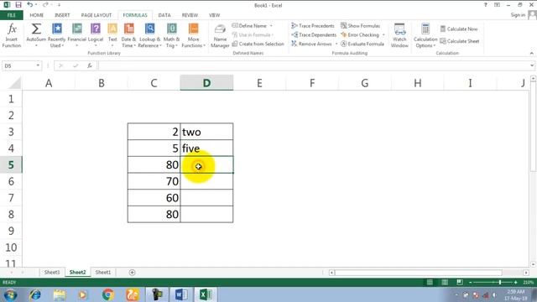The width and height of the screenshot is (537, 302).
Task: Click Trace Dependents
Action: (x=314, y=35)
